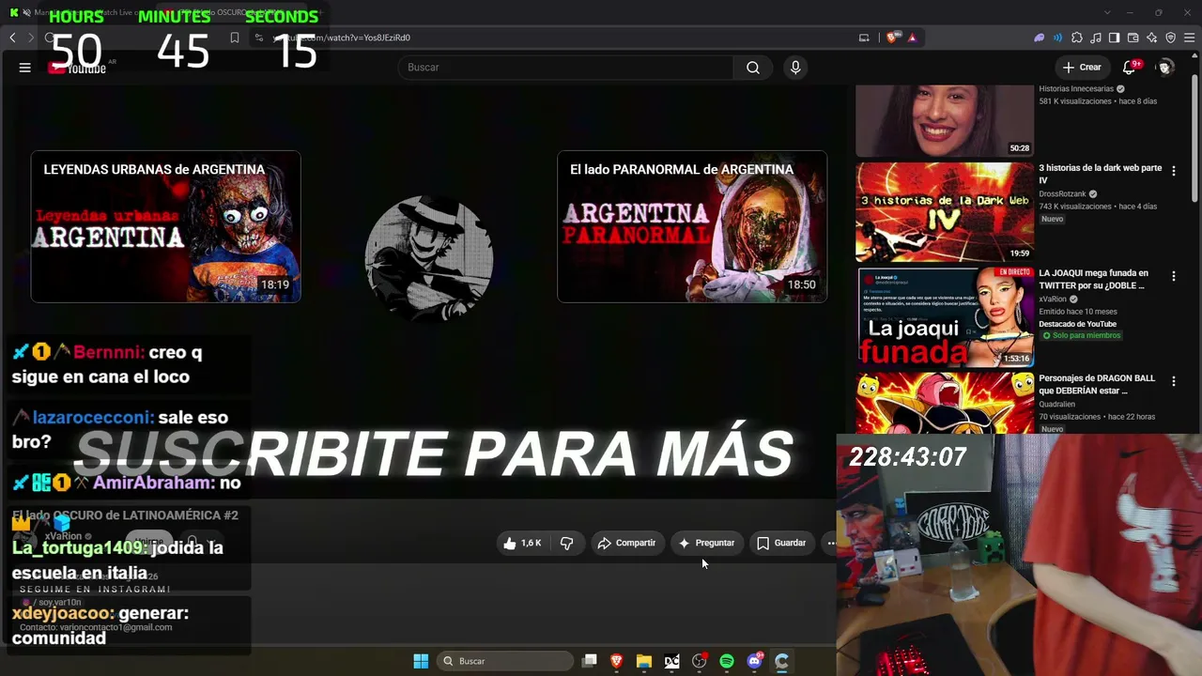1202x676 pixels.
Task: Open File Explorer from the taskbar
Action: click(x=644, y=661)
